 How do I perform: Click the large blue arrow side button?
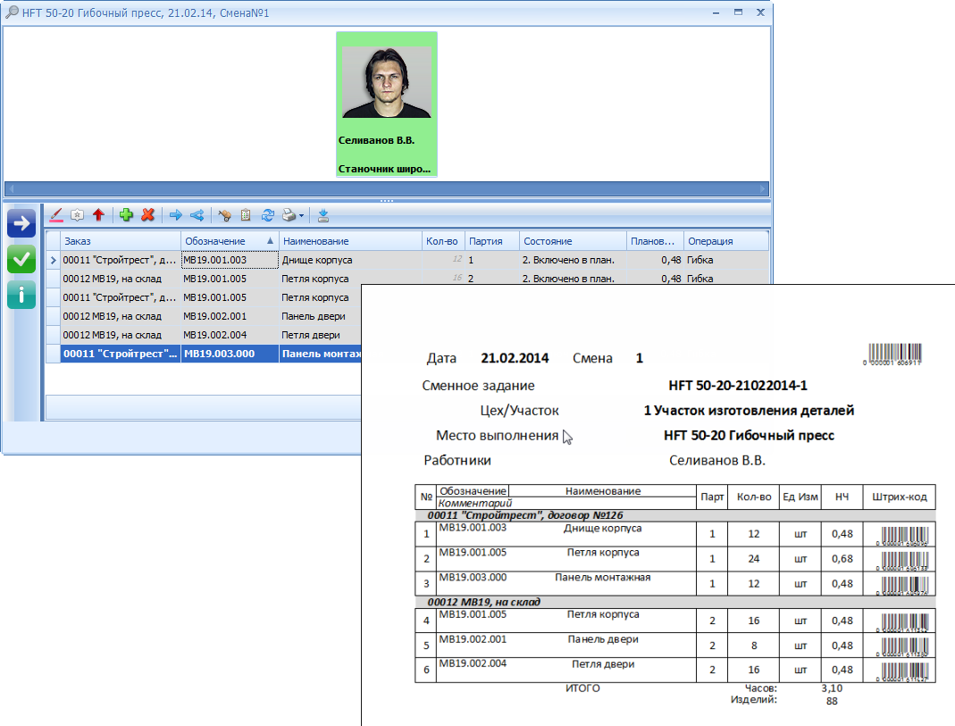coord(21,223)
